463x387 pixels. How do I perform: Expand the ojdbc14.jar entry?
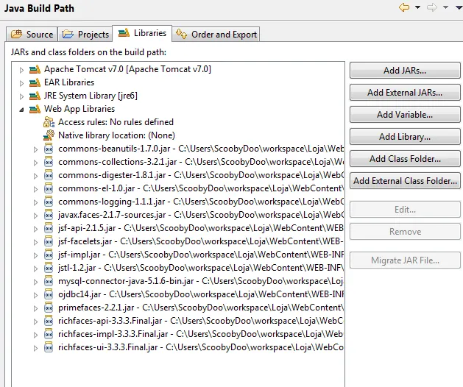coord(36,296)
